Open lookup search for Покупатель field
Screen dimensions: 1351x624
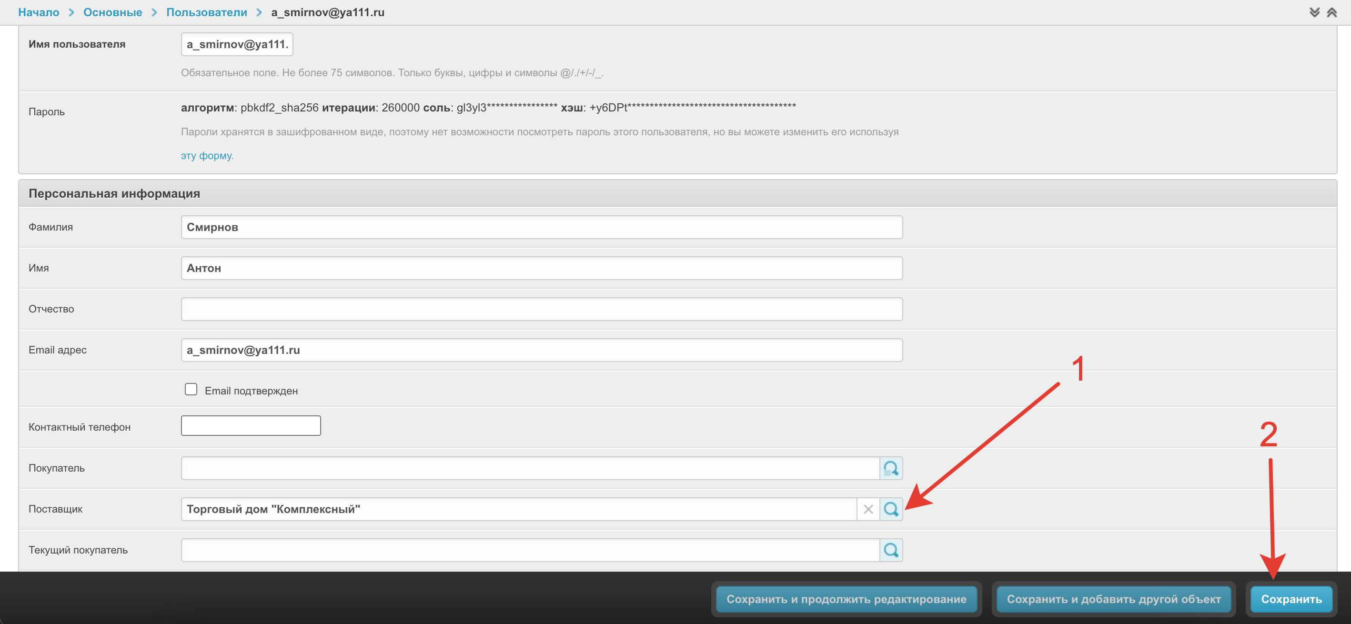pos(891,468)
